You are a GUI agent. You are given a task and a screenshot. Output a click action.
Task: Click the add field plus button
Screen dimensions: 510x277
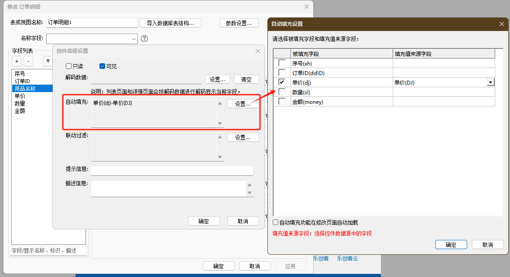click(x=16, y=61)
